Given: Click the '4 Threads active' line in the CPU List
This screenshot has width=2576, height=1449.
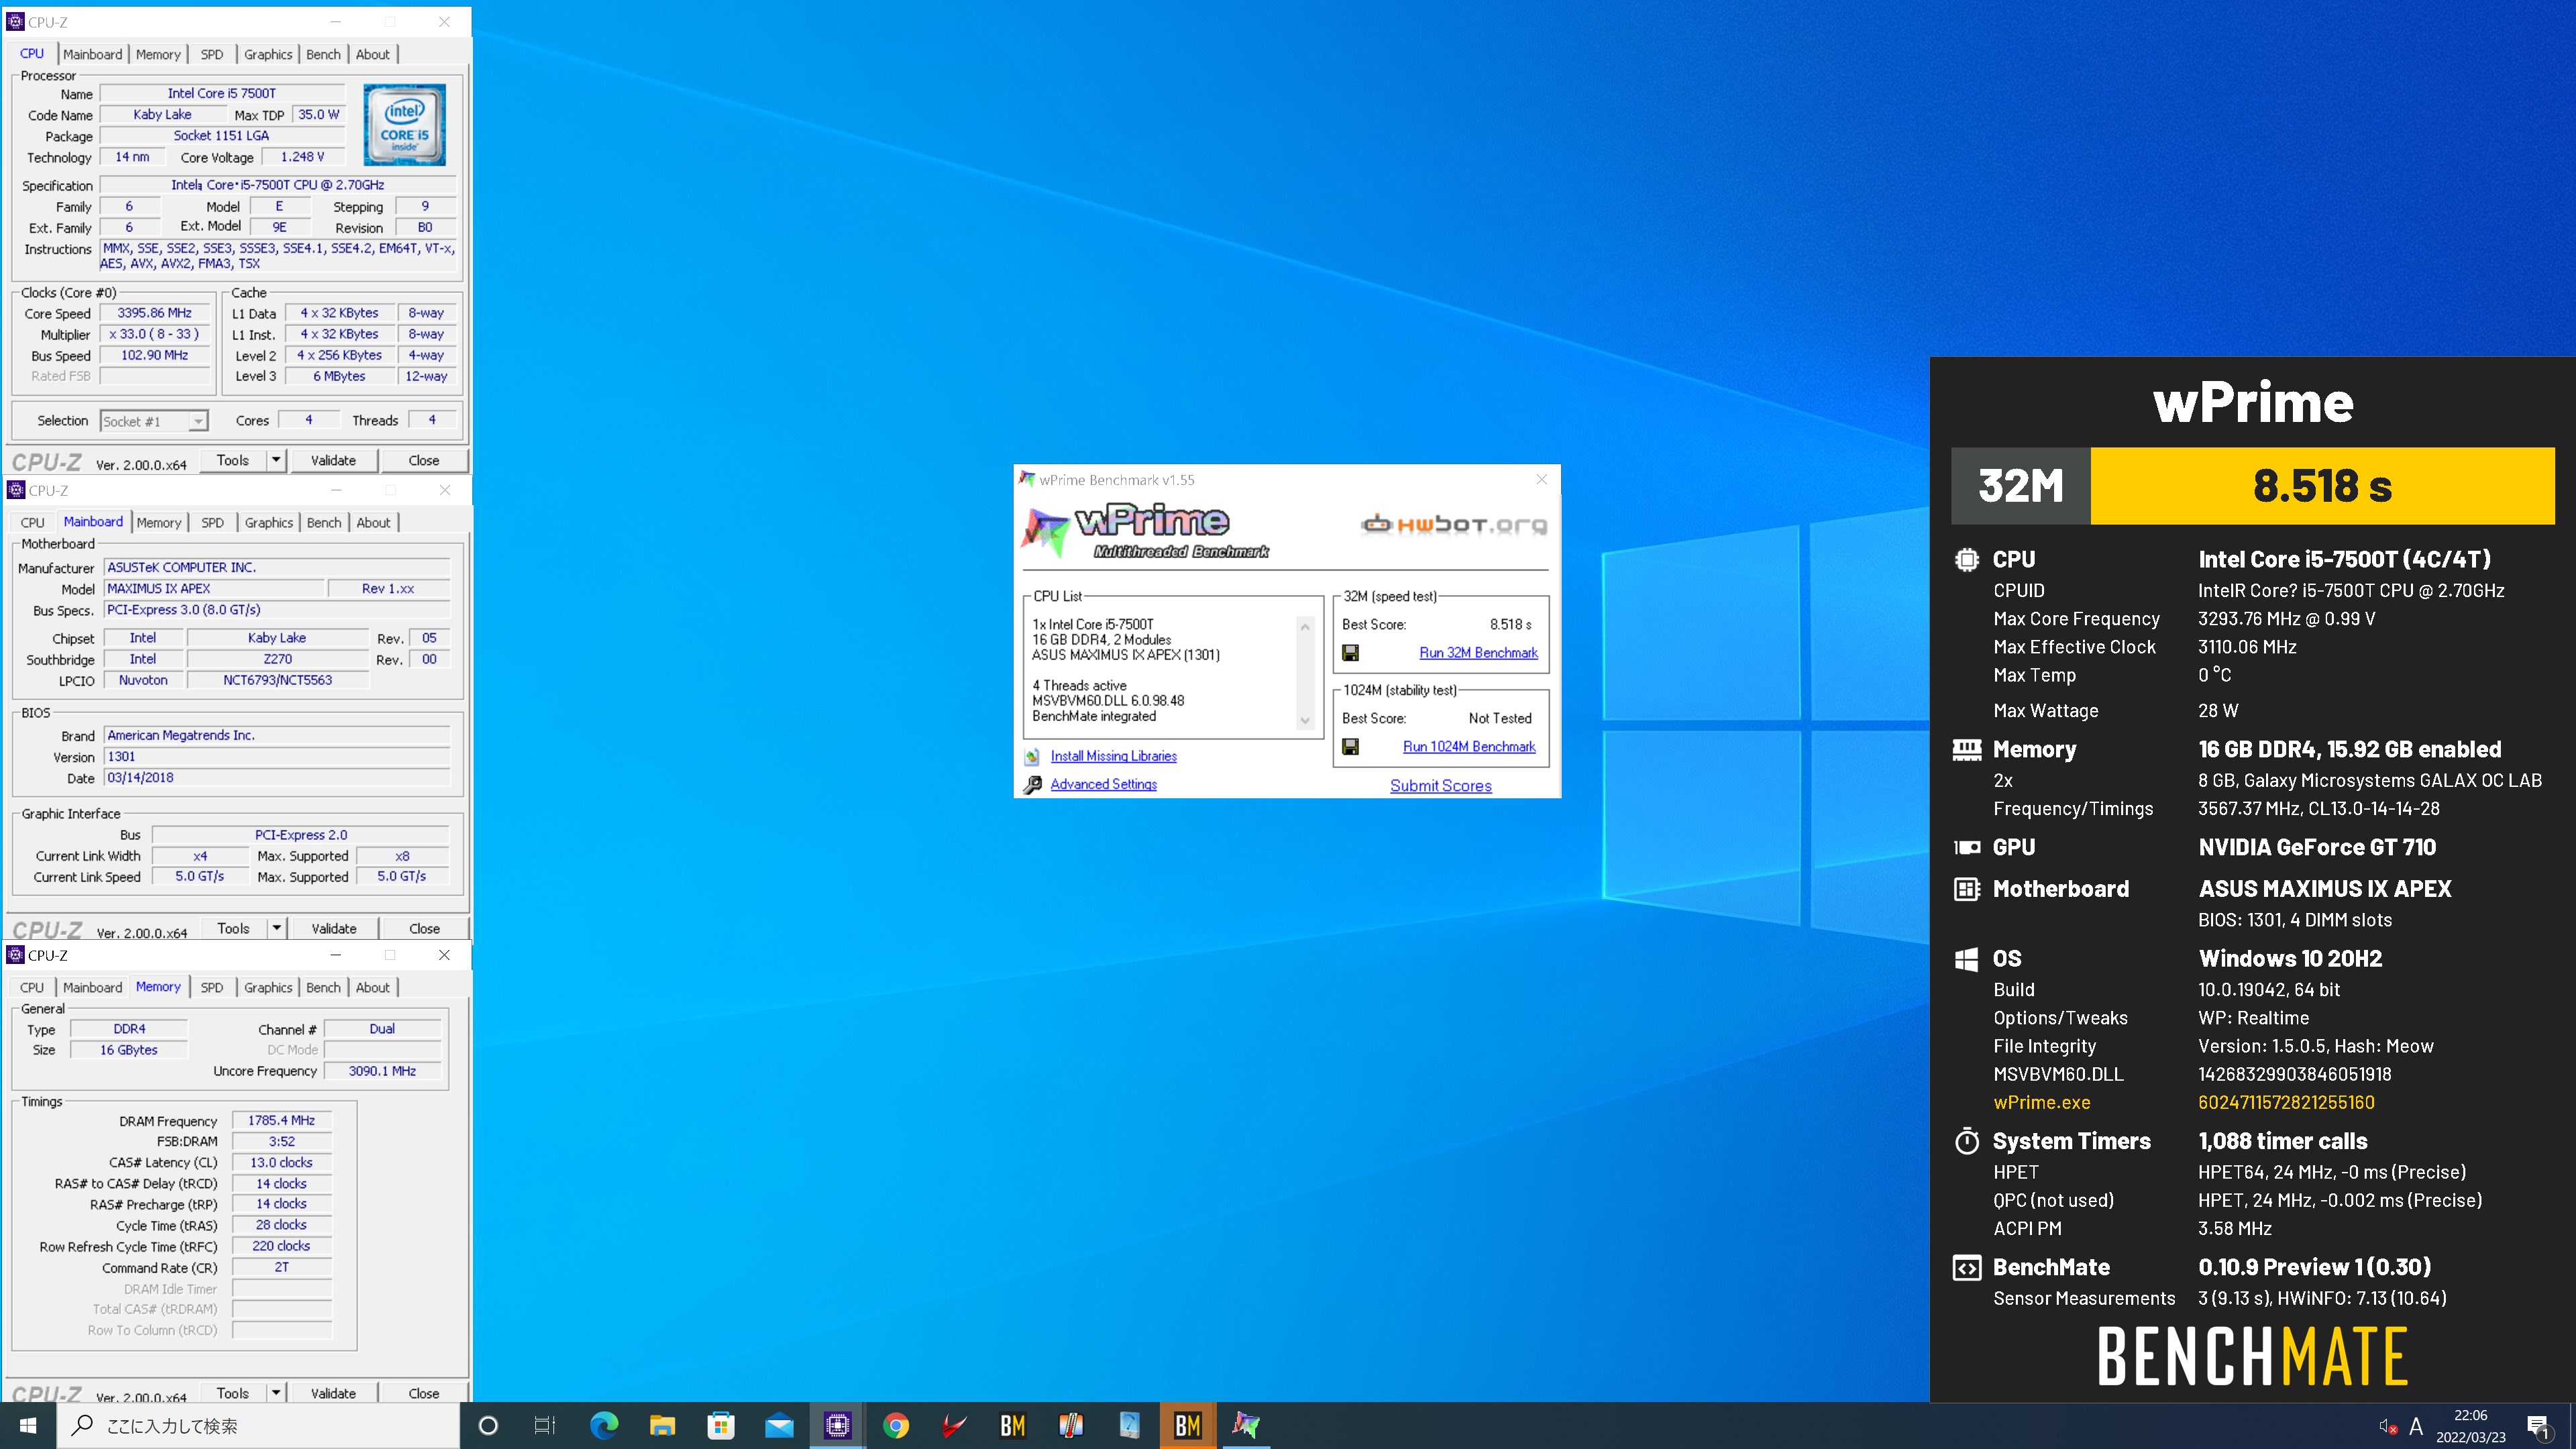Looking at the screenshot, I should coord(1079,685).
